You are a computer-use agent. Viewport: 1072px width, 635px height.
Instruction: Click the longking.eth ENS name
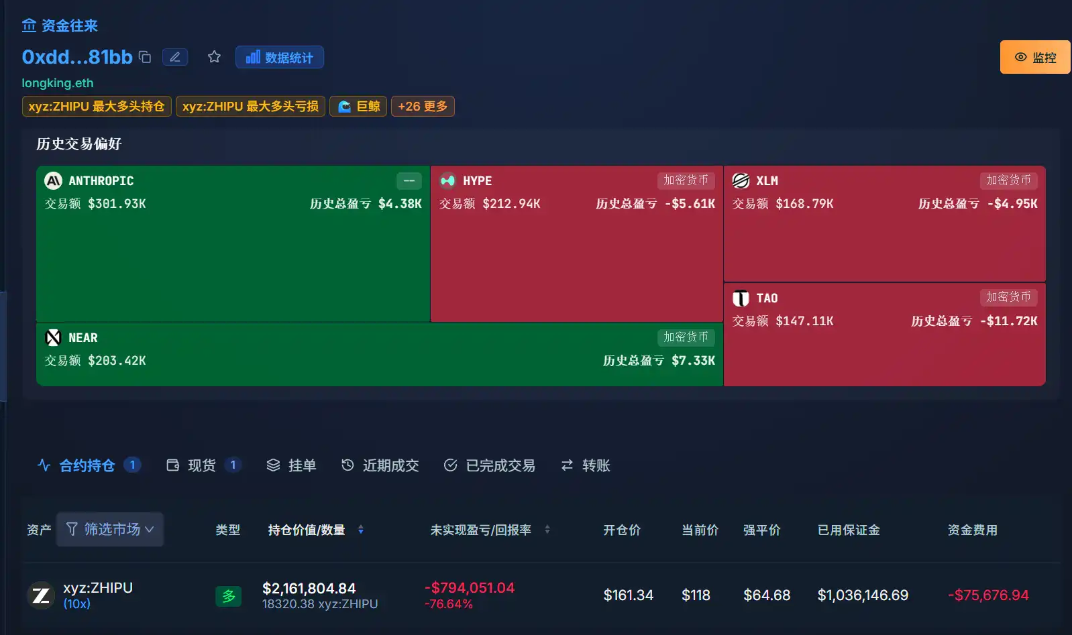click(58, 83)
